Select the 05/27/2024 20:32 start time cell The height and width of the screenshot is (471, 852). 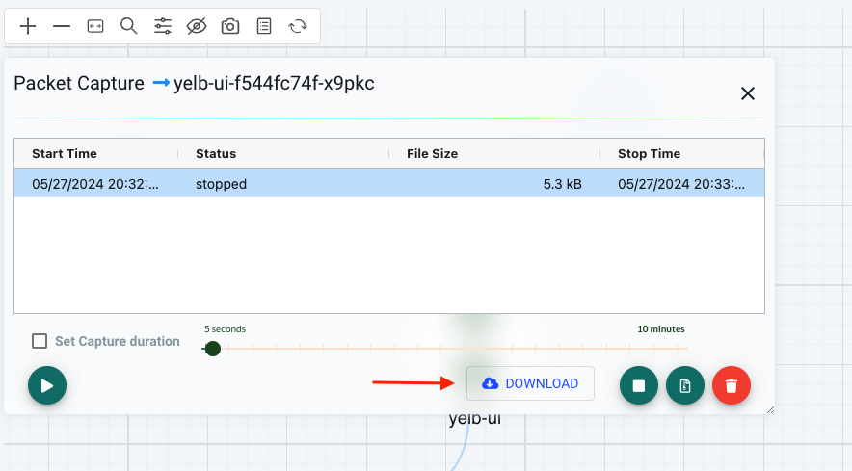[95, 184]
